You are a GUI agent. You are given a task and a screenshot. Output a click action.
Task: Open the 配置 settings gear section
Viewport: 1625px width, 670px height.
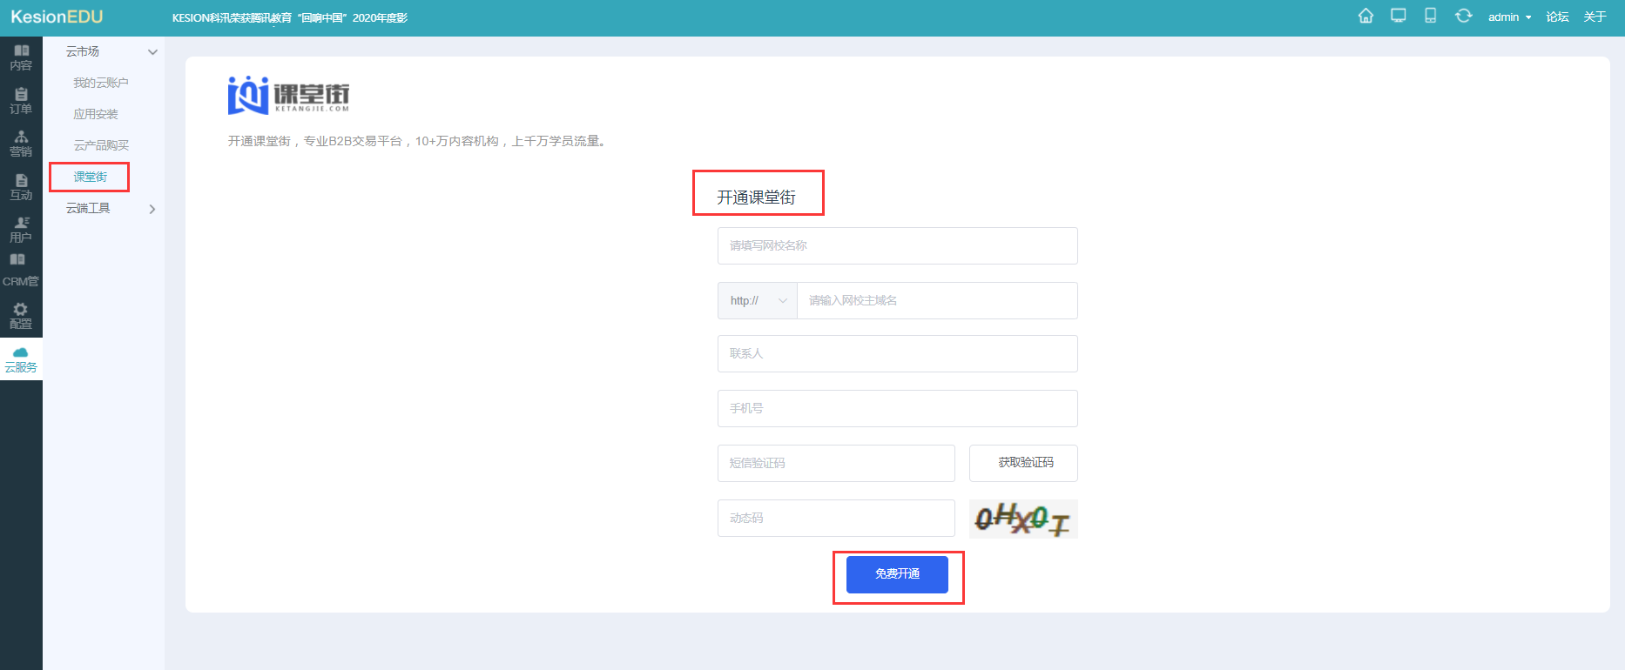coord(21,316)
